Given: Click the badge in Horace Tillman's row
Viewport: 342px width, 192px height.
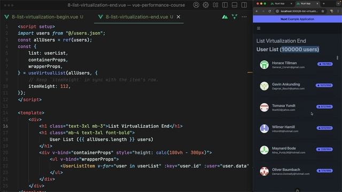Looking at the screenshot, I should 325,64.
